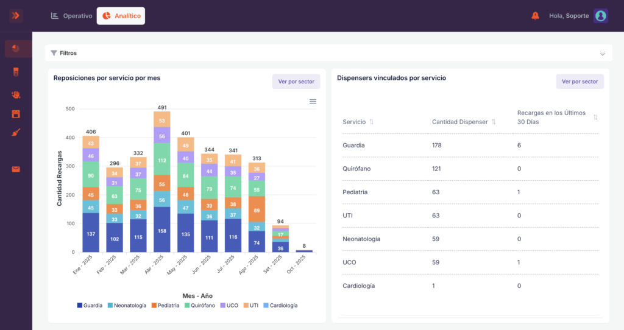Toggle UCO series in chart legend

(x=229, y=306)
